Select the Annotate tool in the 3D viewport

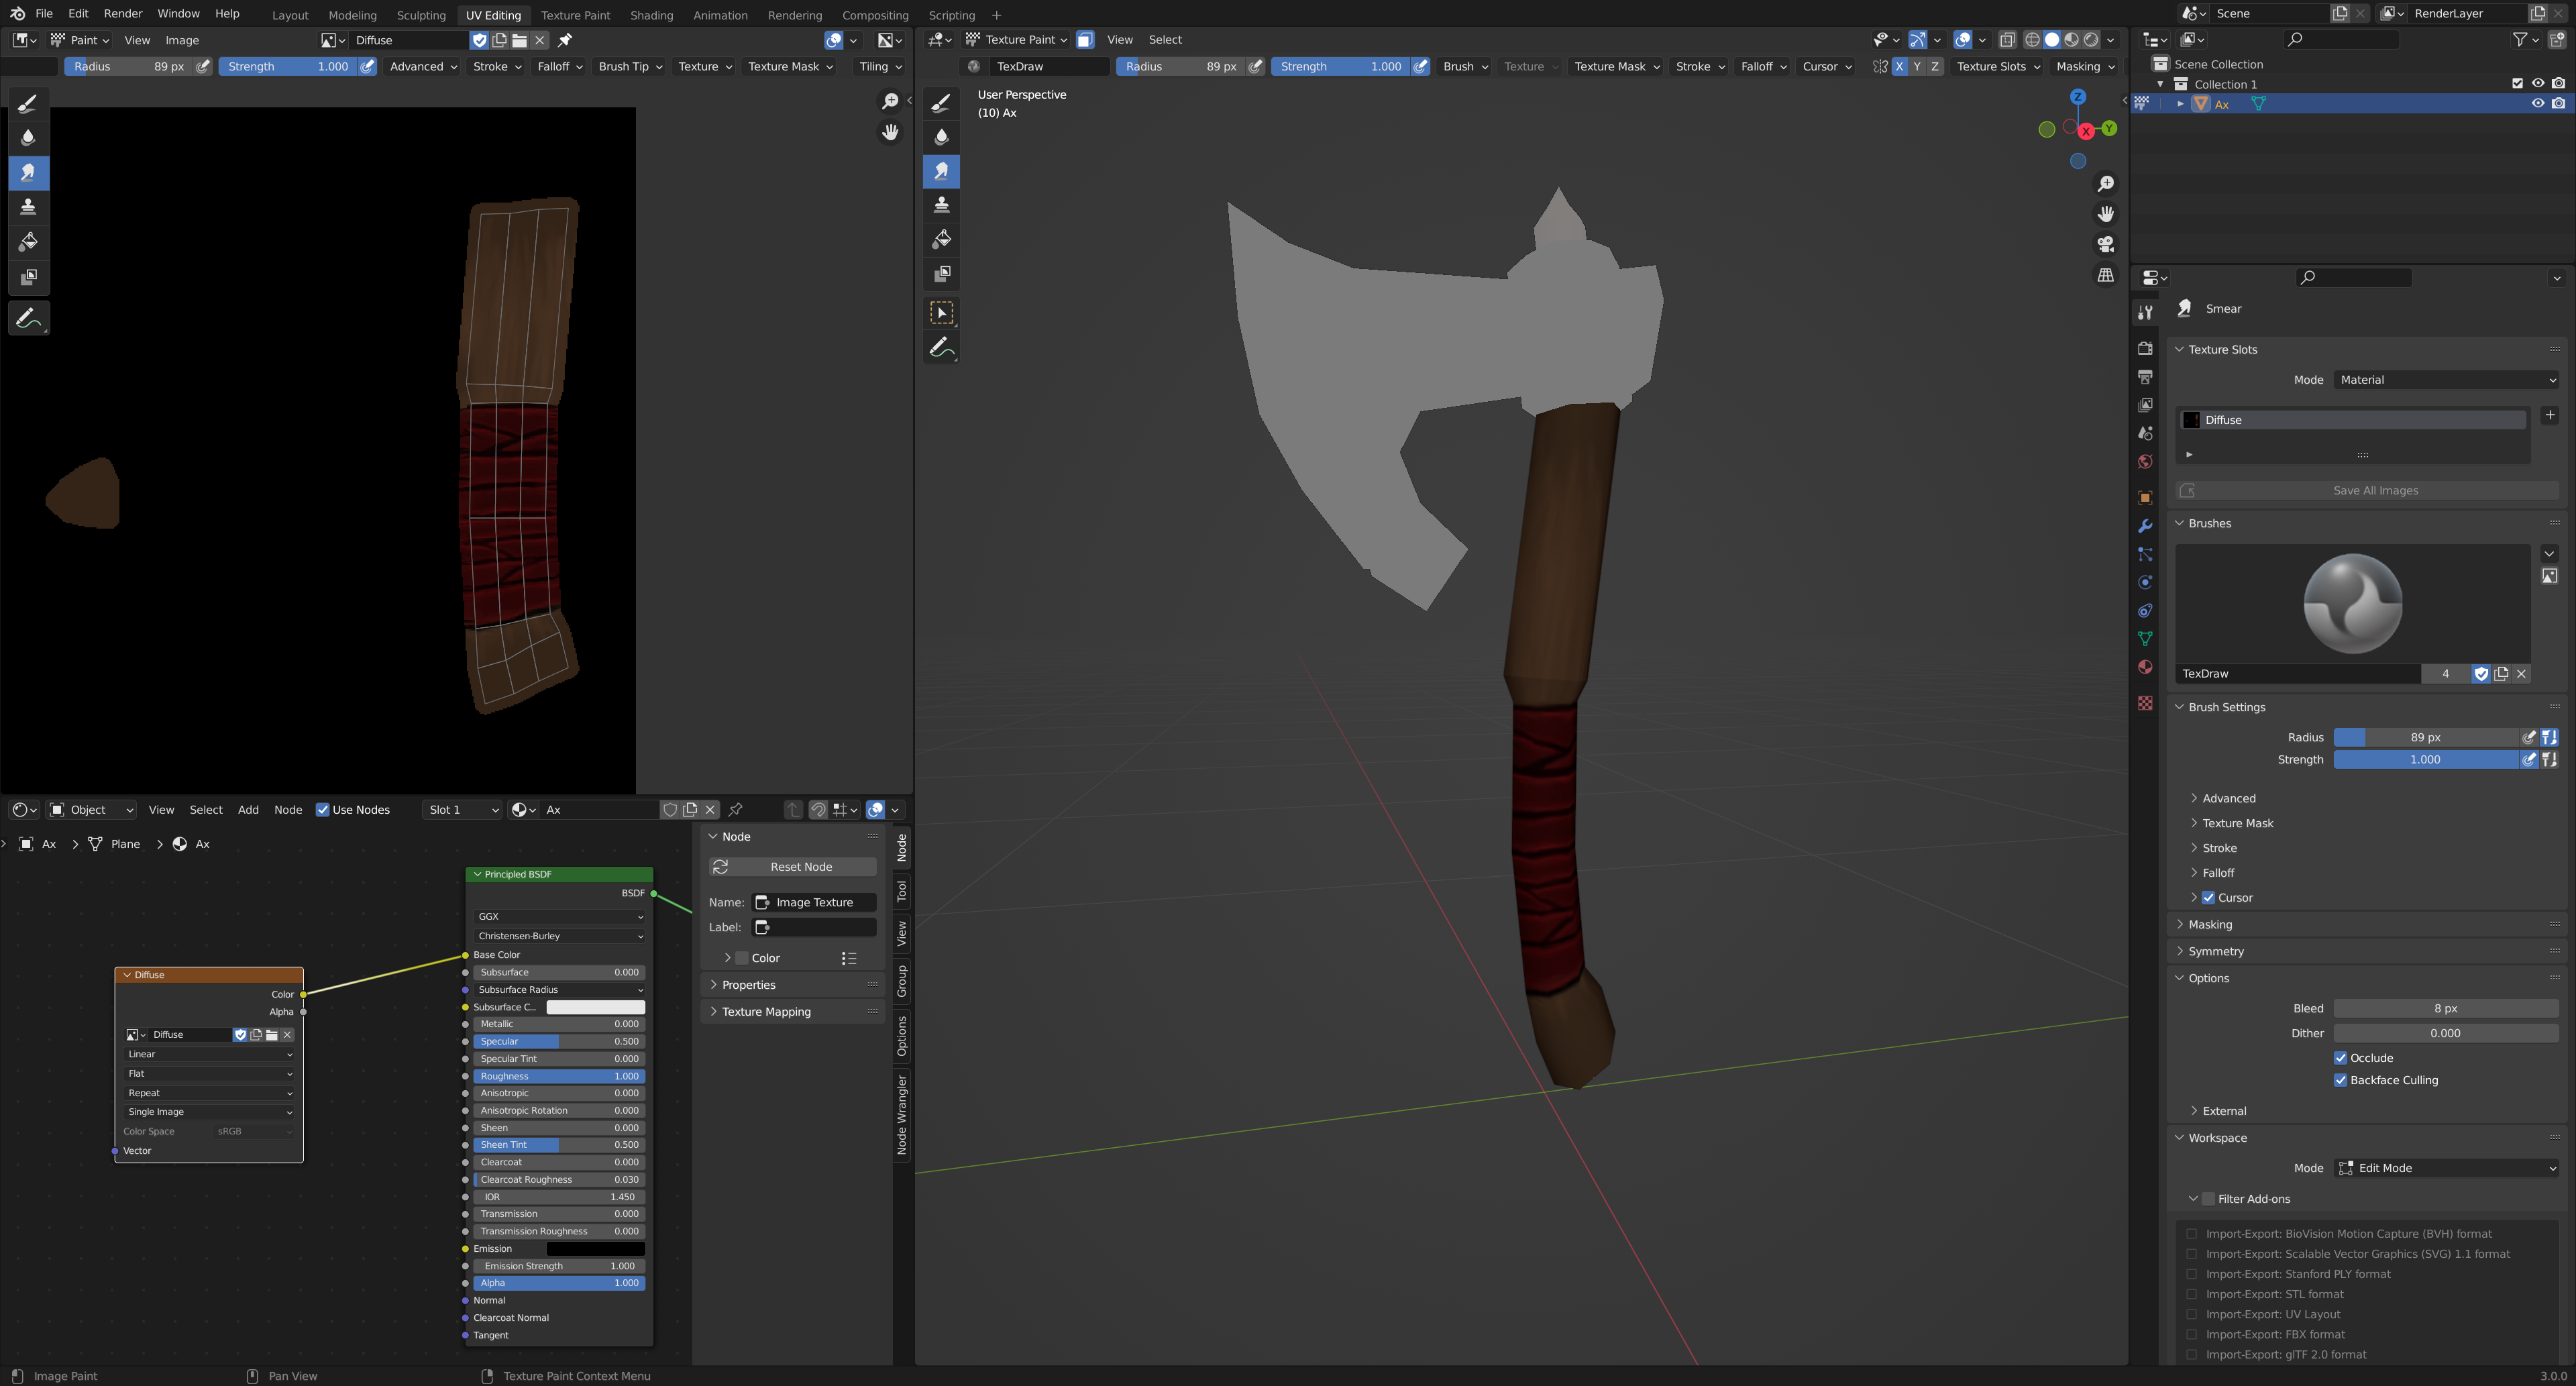[x=941, y=348]
